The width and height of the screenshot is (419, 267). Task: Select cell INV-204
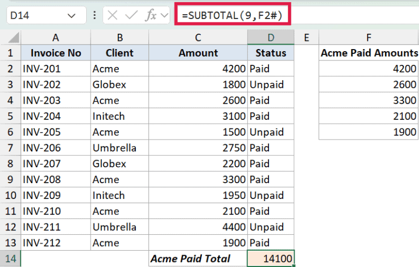pyautogui.click(x=56, y=116)
